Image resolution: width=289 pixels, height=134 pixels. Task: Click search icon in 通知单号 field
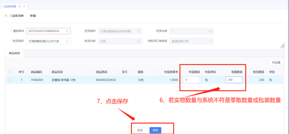point(67,31)
